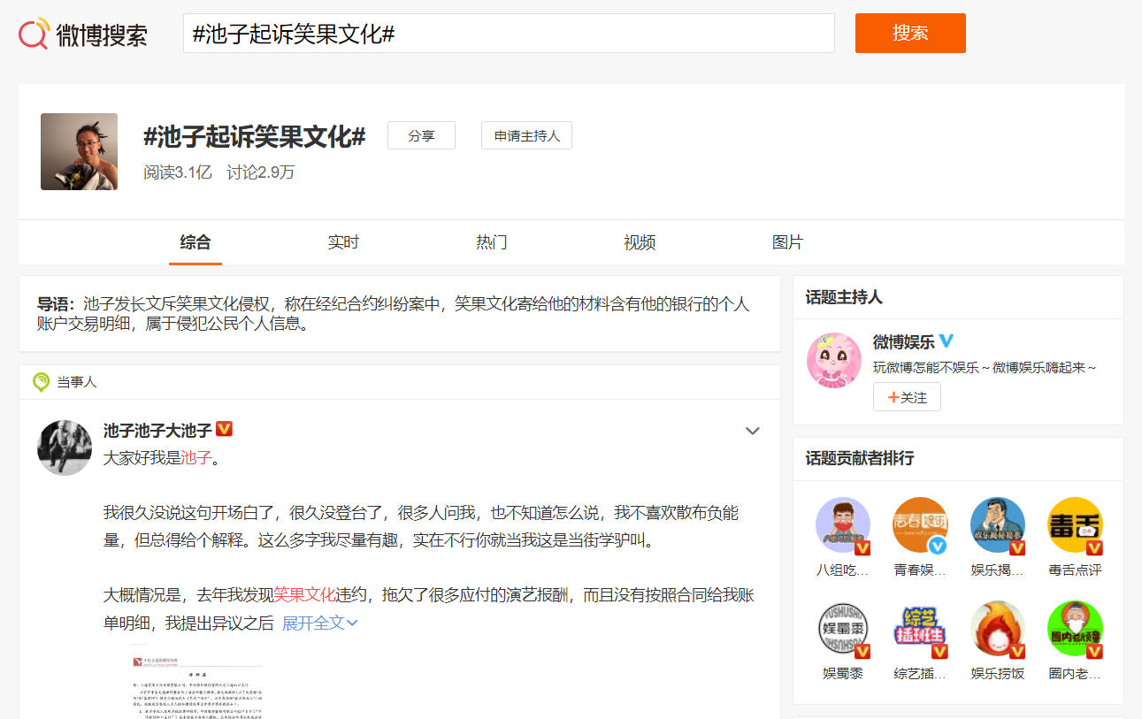Click the 毒舌点评 name label
The height and width of the screenshot is (719, 1142).
(1075, 570)
